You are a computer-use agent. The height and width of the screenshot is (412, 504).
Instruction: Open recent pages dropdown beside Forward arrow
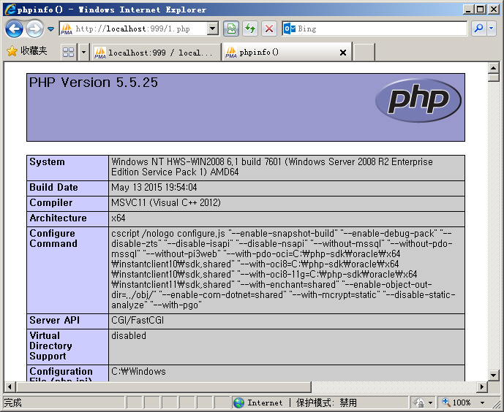coord(50,29)
